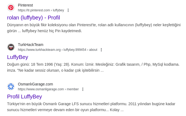Image resolution: width=186 pixels, height=116 pixels.
Task: Click the Osmanlı Garage LFS description snippet
Action: coord(91,107)
